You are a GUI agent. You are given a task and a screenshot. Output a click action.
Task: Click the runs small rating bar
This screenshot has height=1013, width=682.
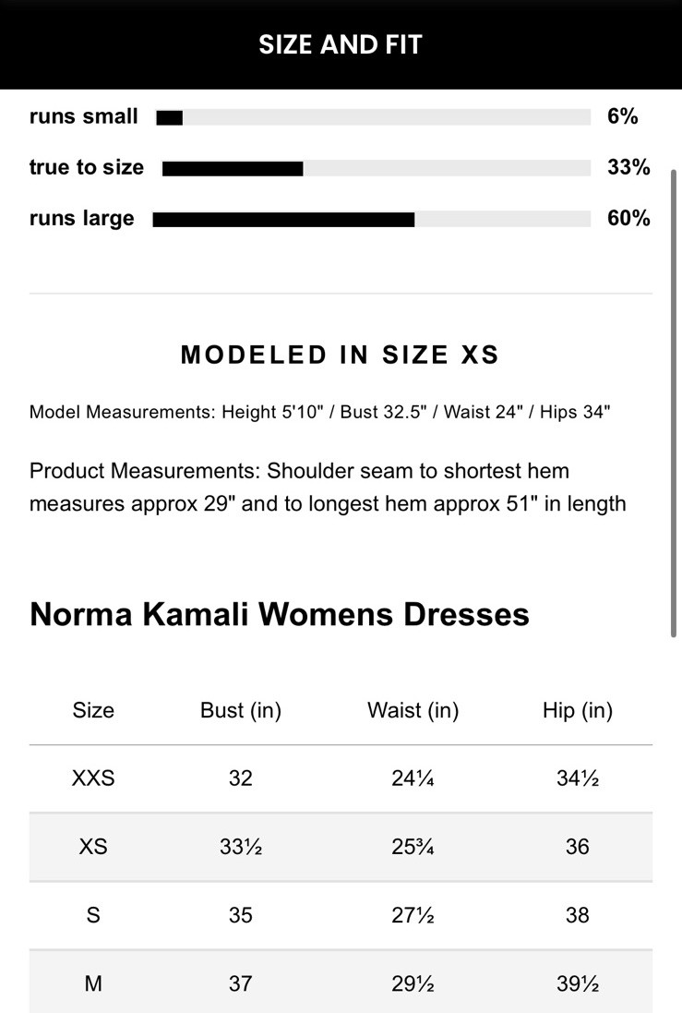pos(373,117)
